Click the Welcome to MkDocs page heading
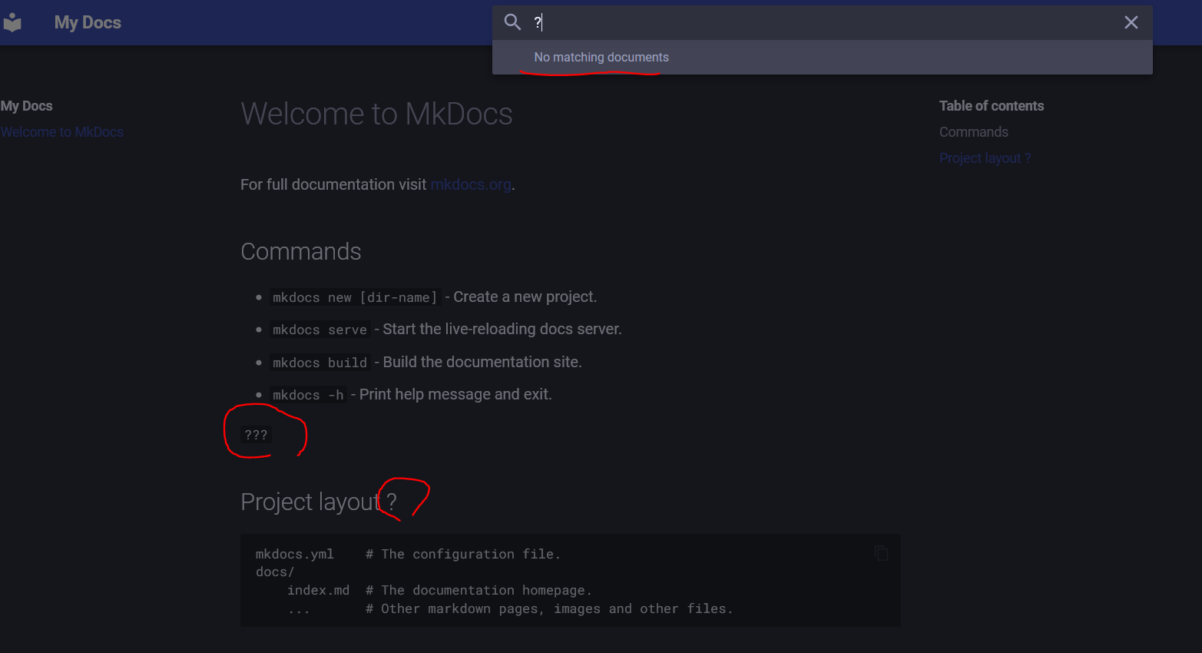Screen dimensions: 1202x653 [x=376, y=114]
